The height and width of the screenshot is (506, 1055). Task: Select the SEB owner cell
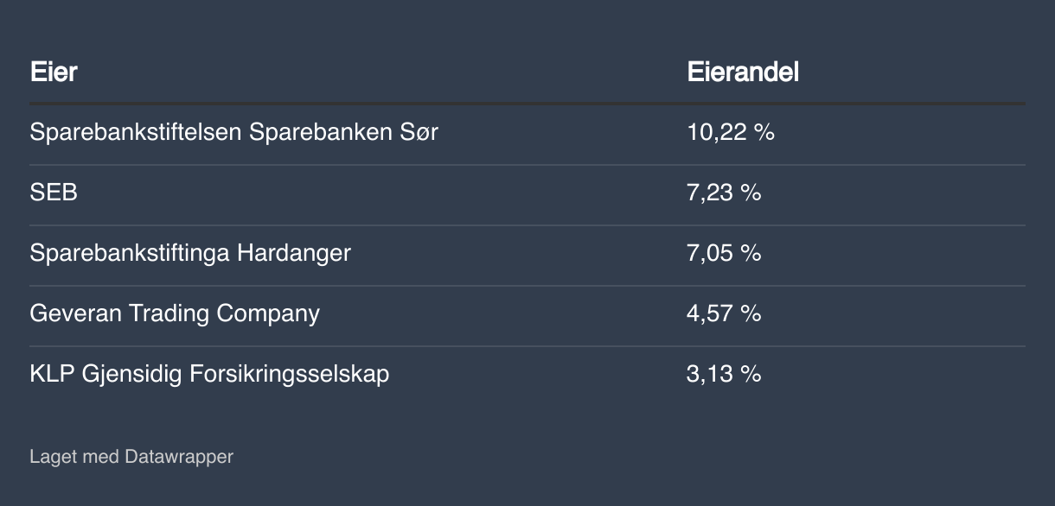click(54, 193)
